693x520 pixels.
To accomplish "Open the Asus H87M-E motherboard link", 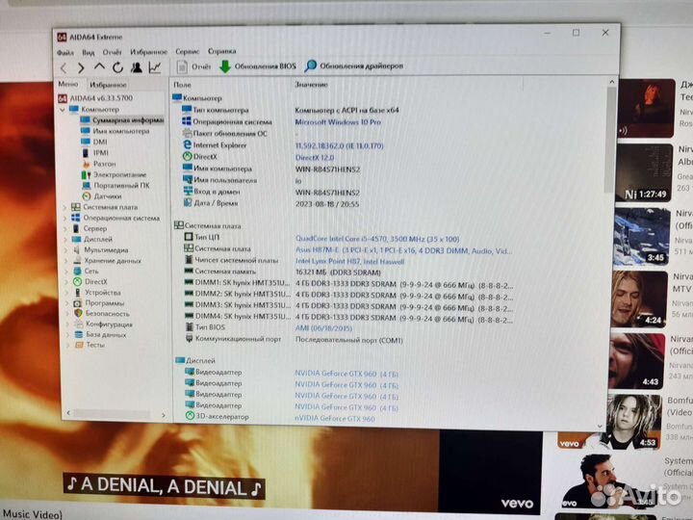I will click(x=404, y=250).
